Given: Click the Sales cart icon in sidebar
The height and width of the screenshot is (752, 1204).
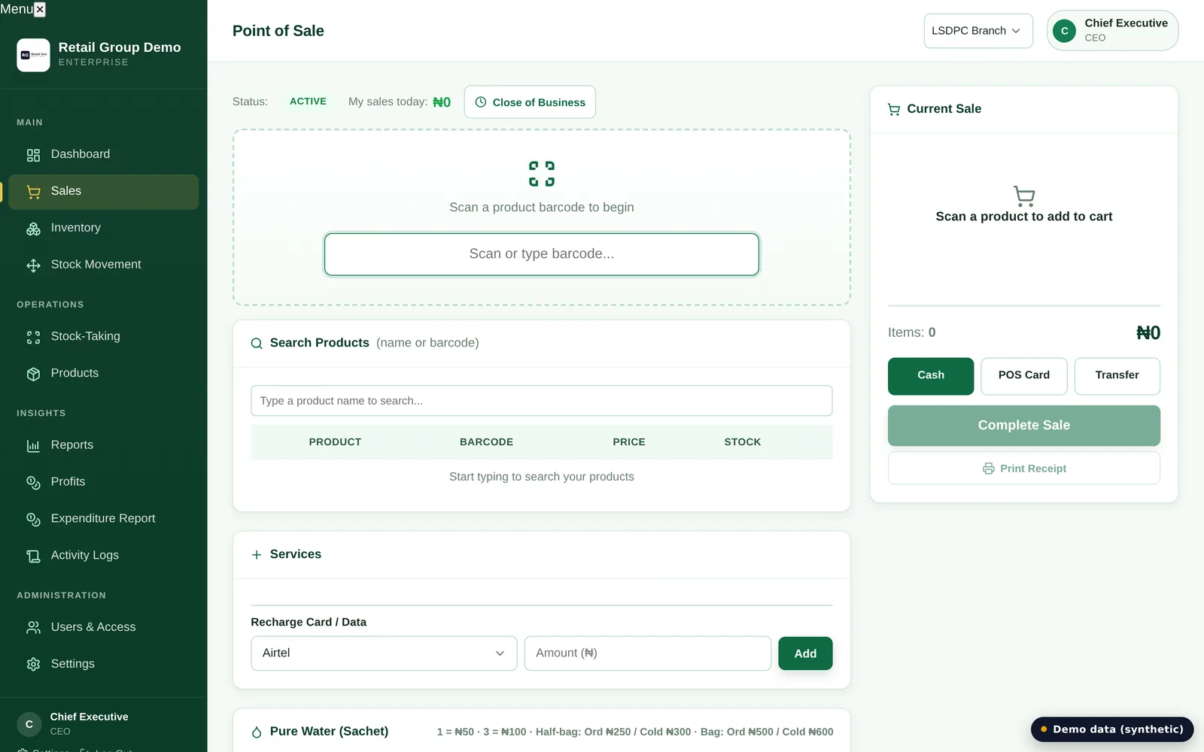Looking at the screenshot, I should click(33, 192).
